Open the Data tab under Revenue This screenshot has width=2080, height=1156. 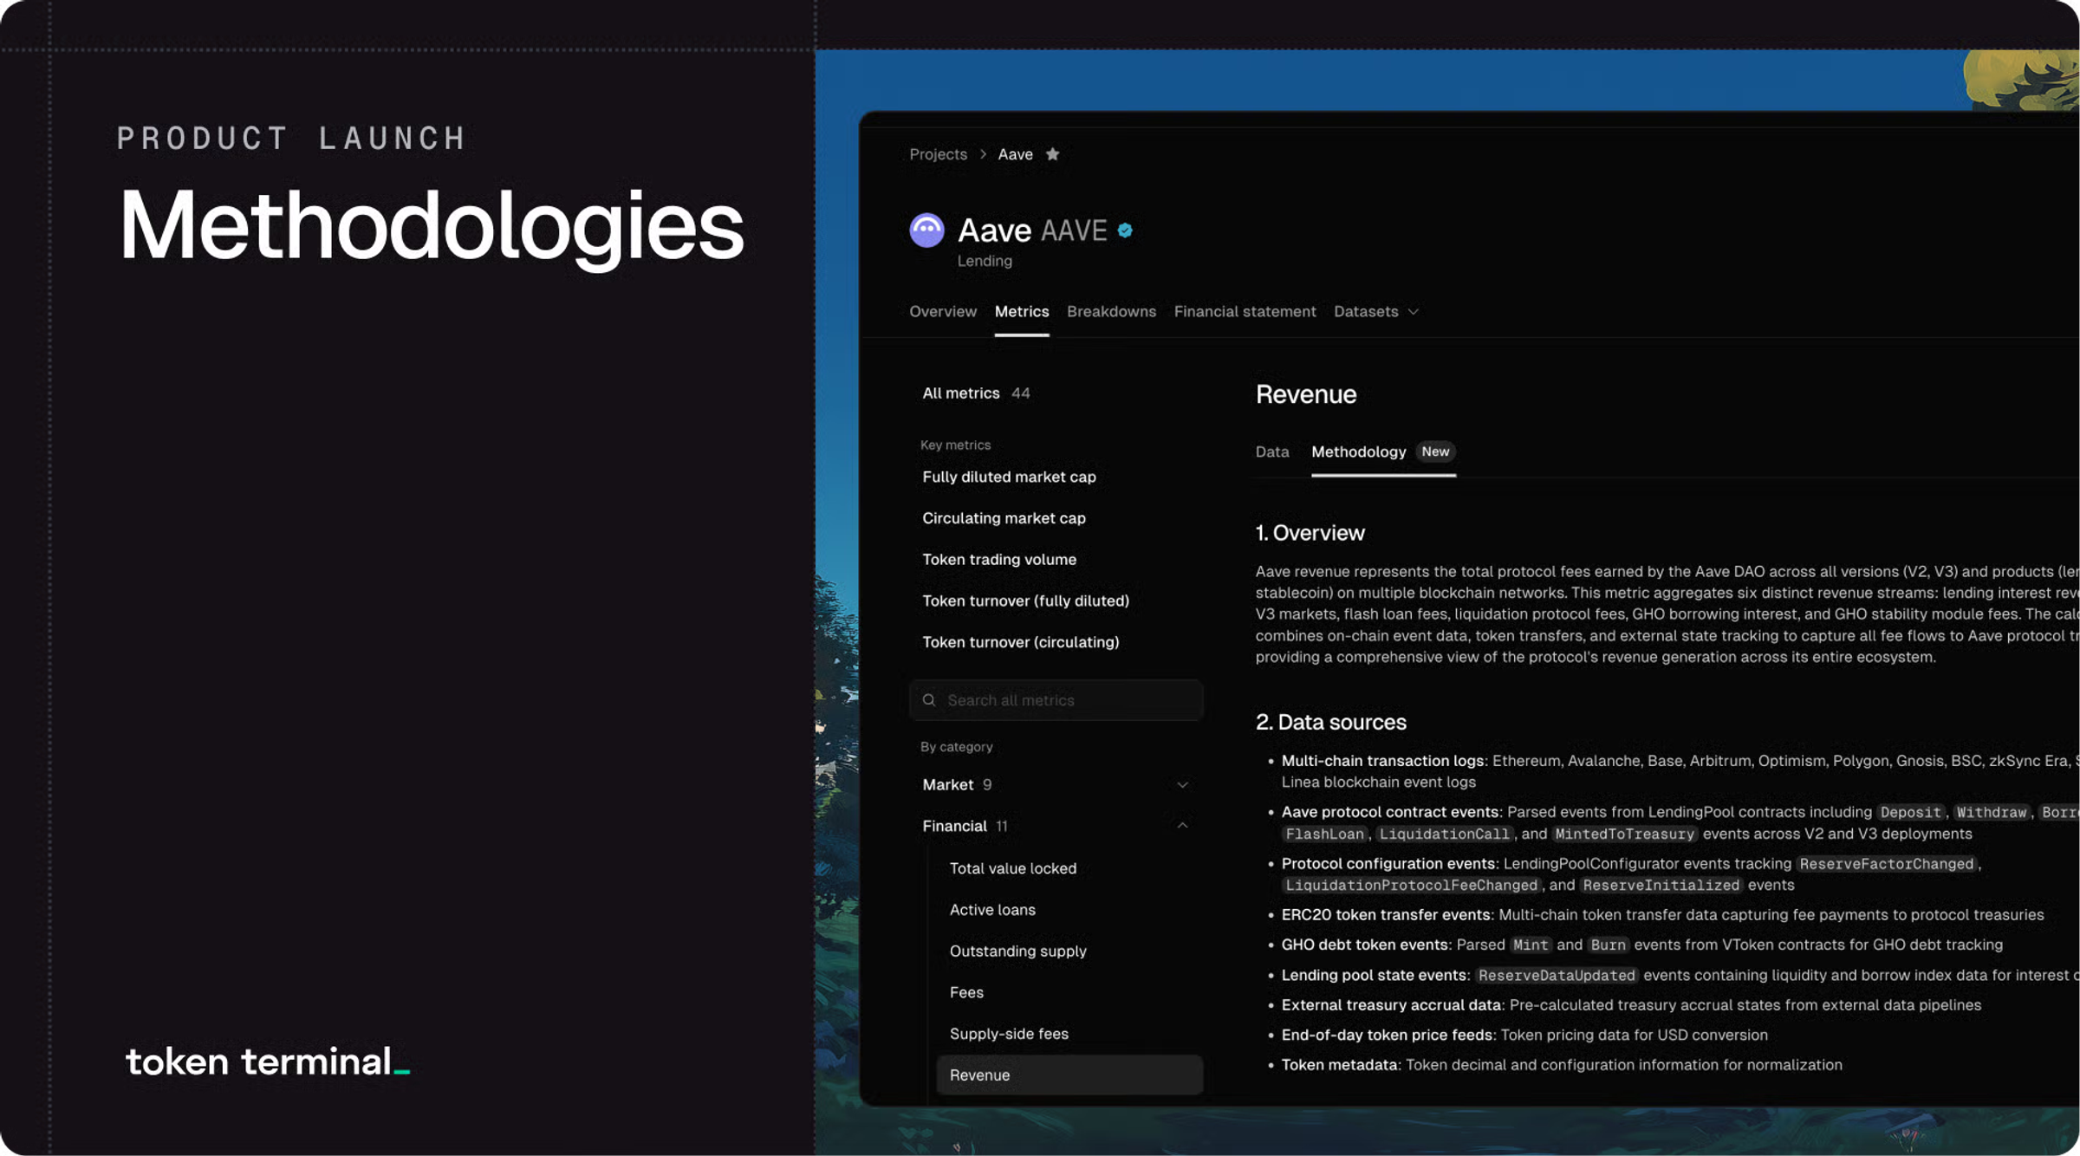(x=1271, y=452)
